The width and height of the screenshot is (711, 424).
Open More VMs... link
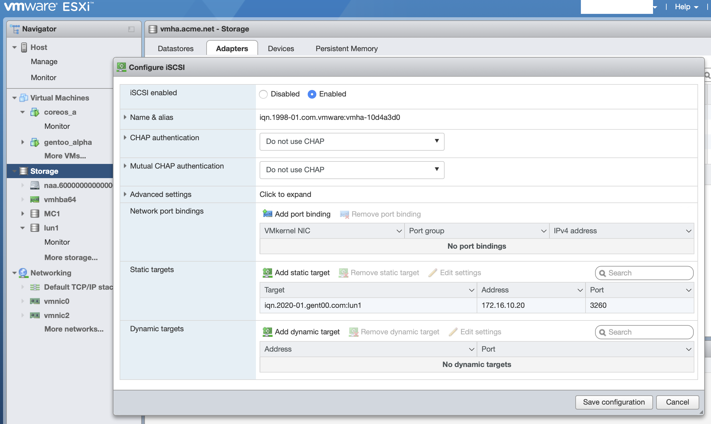[x=65, y=156]
